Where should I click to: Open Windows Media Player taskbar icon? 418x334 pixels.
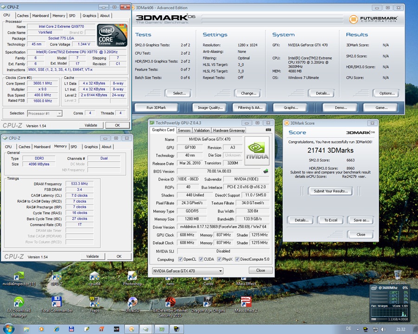(x=41, y=329)
